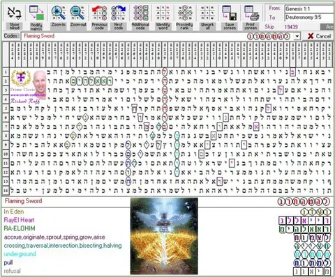Click the Save screen icon

[230, 13]
